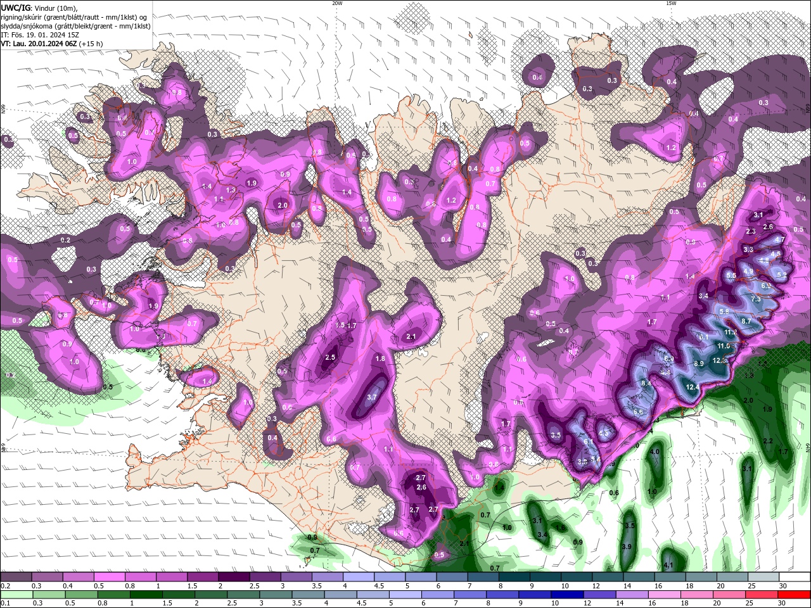811x608 pixels.
Task: Click the 11.2 value in the teal core
Action: [x=731, y=332]
